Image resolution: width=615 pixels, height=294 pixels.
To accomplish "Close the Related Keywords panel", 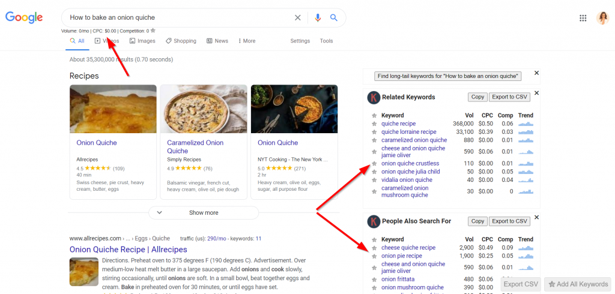I will [536, 93].
